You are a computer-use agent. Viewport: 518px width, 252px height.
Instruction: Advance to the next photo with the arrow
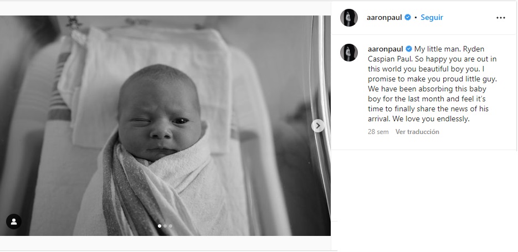coord(318,126)
